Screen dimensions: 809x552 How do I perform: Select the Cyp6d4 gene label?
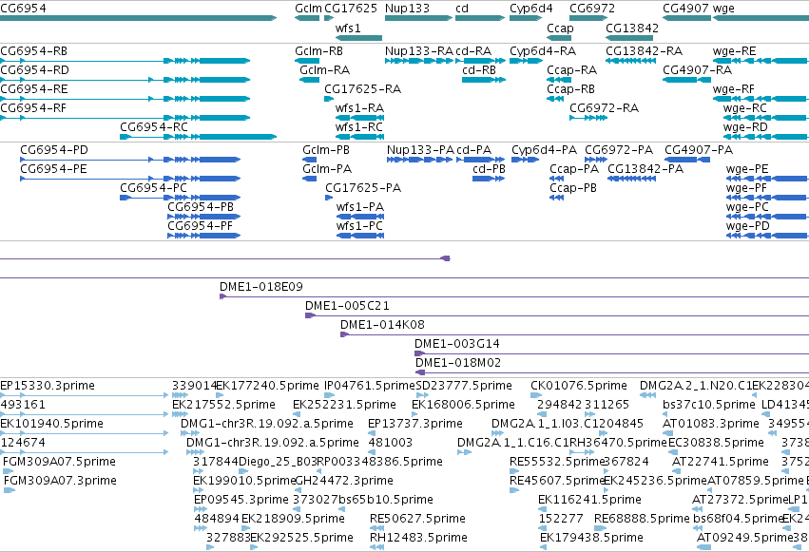point(530,9)
